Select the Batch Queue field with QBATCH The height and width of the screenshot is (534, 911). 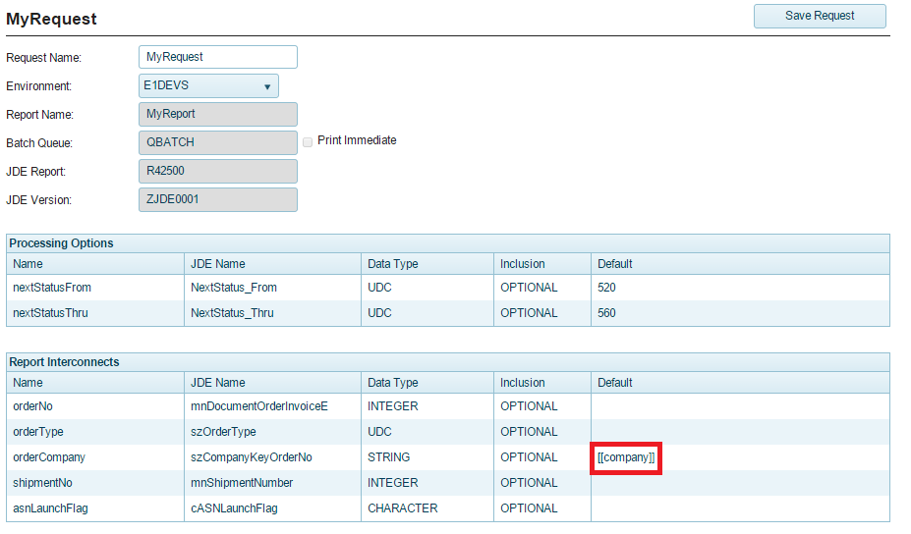point(217,142)
